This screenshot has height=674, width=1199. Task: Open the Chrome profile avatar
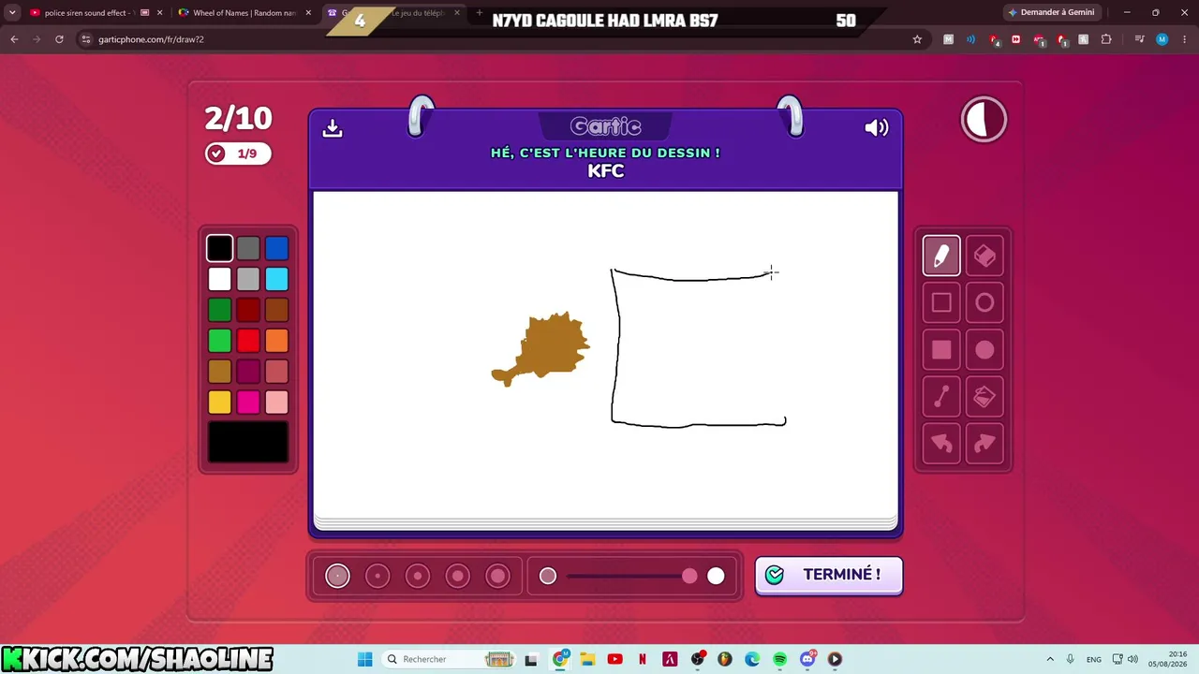click(x=1162, y=39)
